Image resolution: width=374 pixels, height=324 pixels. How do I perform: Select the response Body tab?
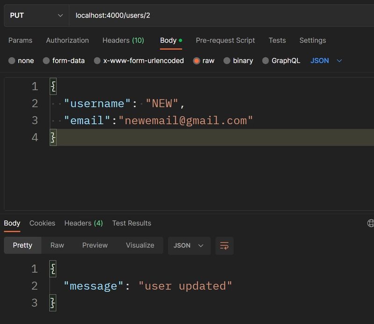[x=12, y=223]
